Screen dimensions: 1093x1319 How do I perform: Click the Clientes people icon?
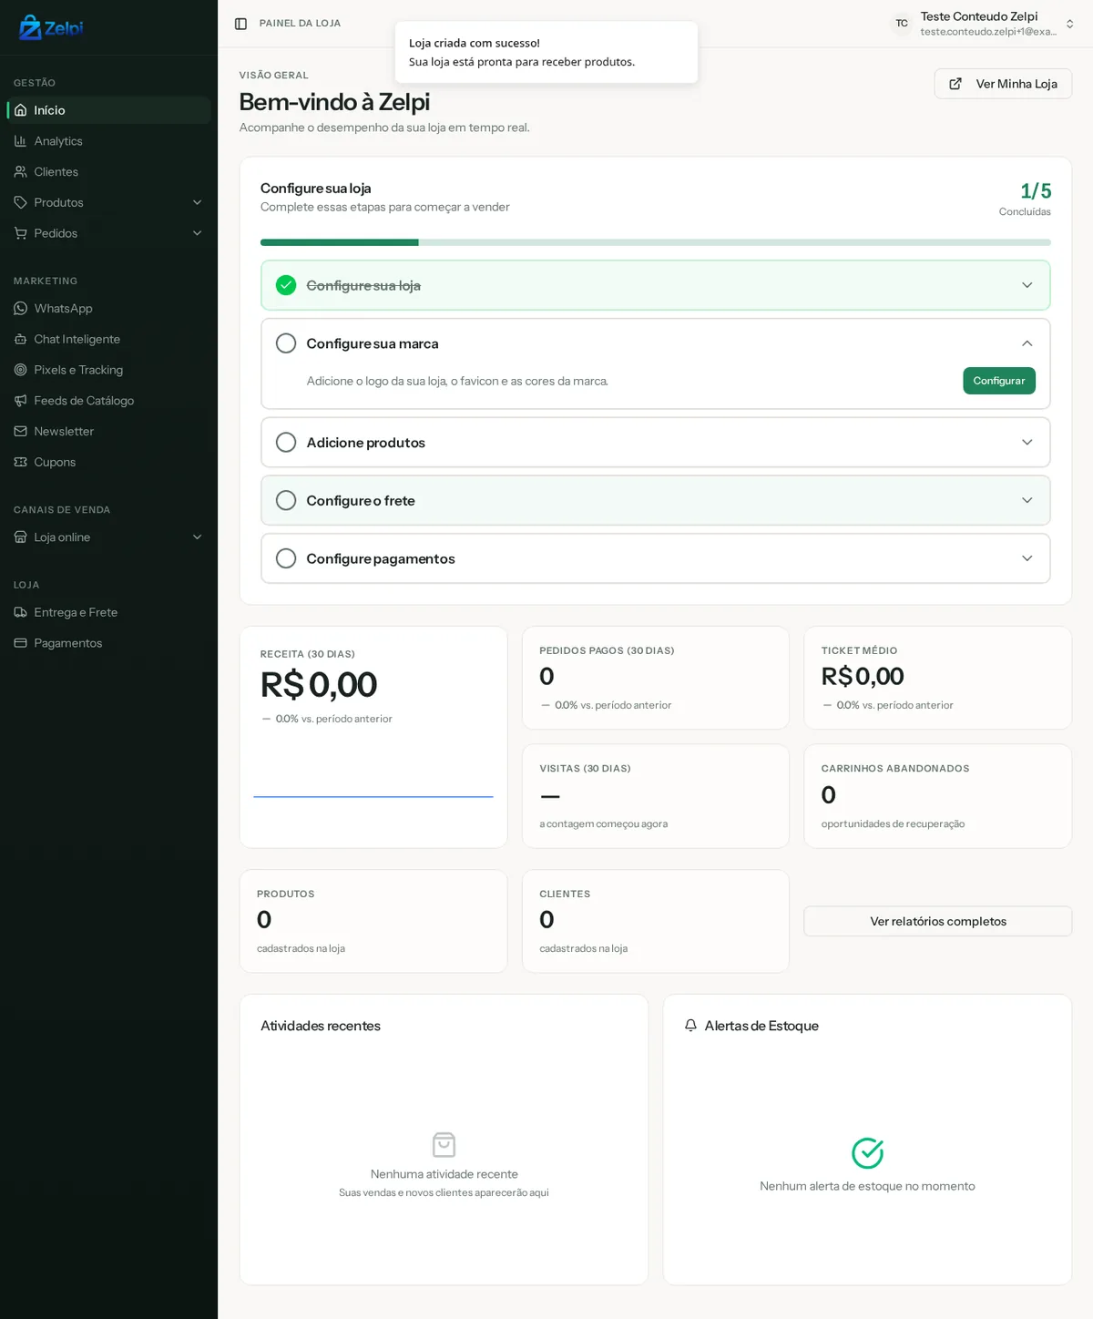(20, 171)
